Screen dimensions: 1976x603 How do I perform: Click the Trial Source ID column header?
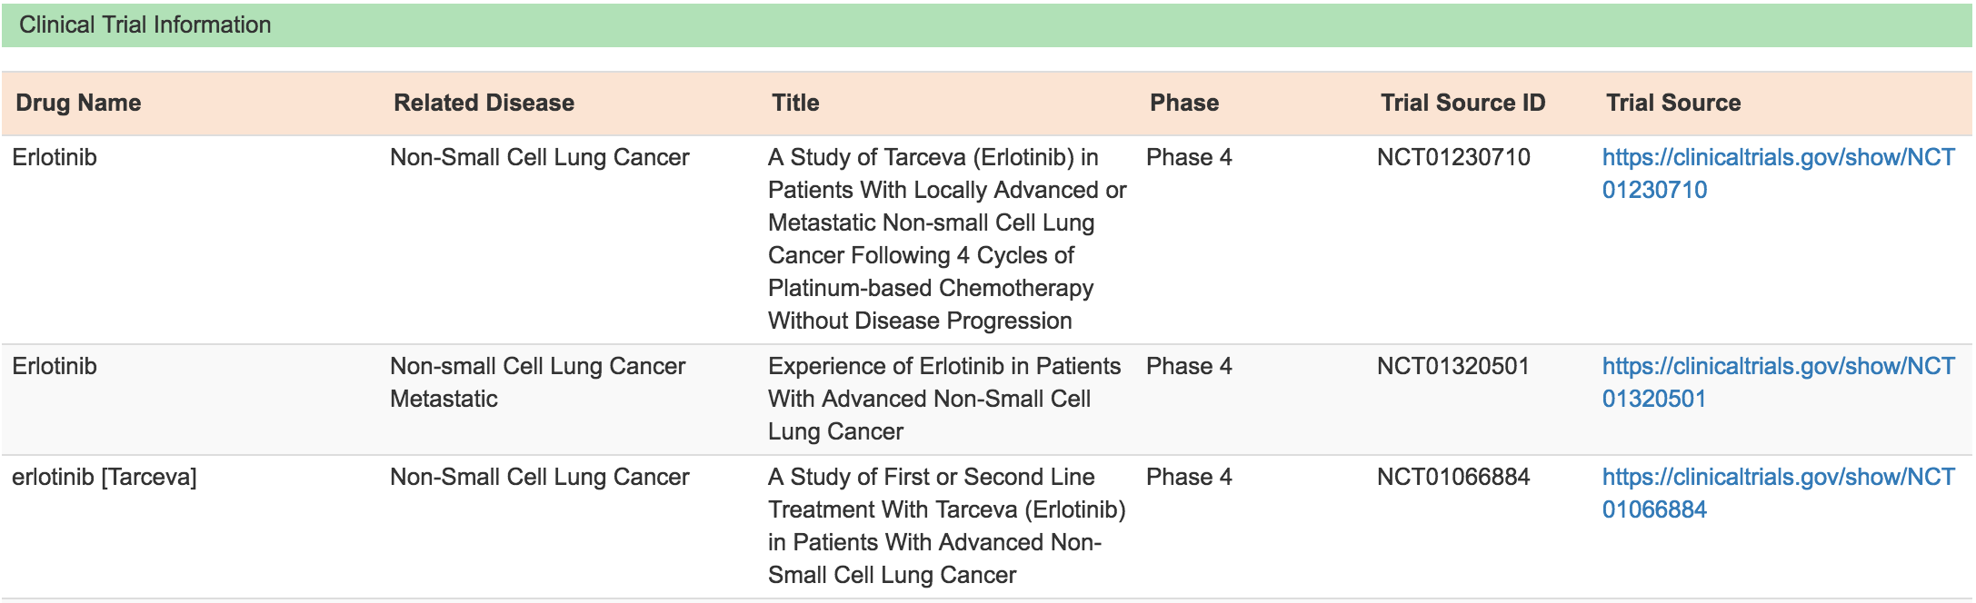point(1462,103)
